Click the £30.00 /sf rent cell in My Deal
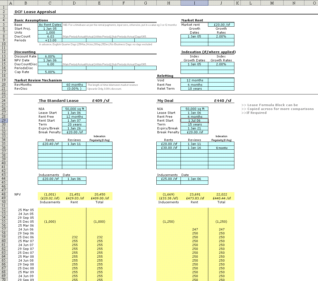The height and width of the screenshot is (281, 318). pyautogui.click(x=168, y=148)
